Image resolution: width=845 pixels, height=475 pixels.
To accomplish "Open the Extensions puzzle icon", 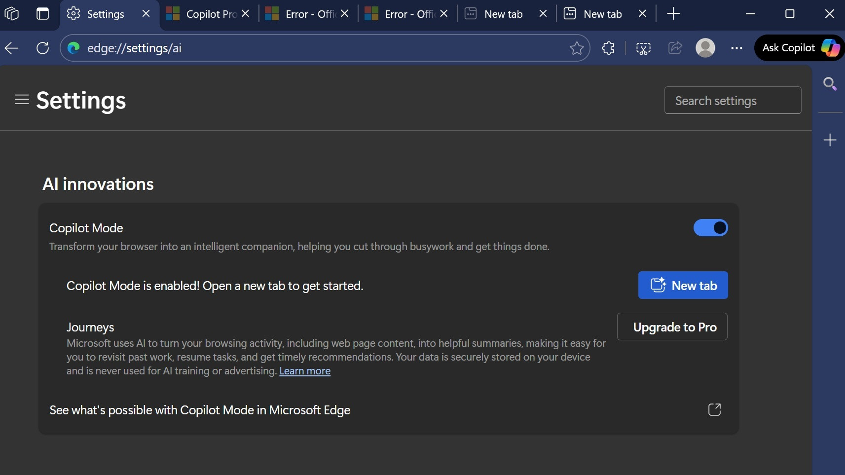I will point(608,48).
